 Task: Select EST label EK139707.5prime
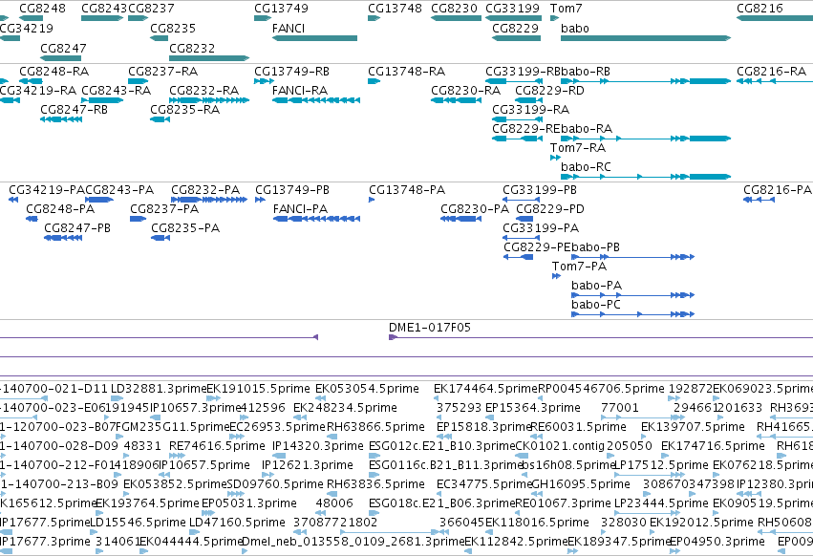coord(694,427)
